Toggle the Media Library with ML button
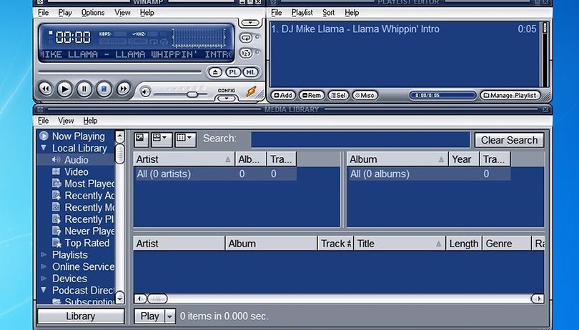Viewport: 579px width, 330px height. tap(250, 72)
